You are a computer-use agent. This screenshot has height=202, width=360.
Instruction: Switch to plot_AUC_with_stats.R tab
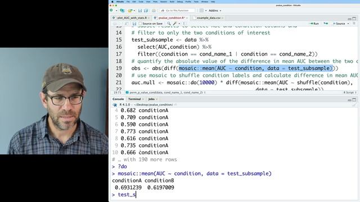pyautogui.click(x=132, y=18)
